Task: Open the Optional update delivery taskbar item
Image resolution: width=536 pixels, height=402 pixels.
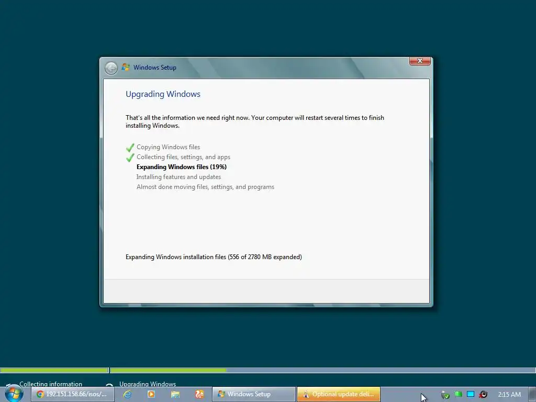Action: (x=339, y=394)
